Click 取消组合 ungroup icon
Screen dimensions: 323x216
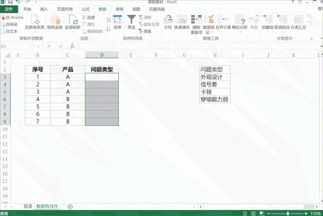point(282,23)
